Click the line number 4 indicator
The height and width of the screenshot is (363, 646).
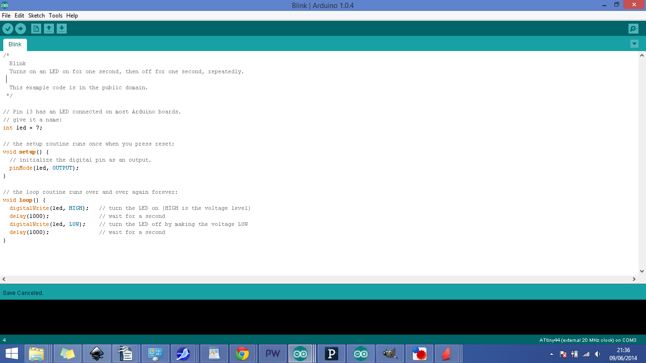[x=4, y=340]
